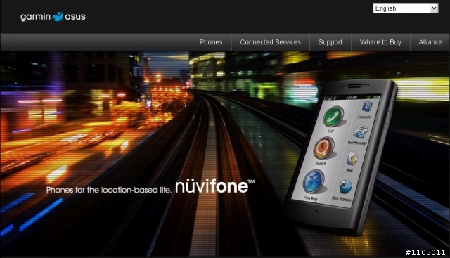Click the Garmin-Asus logo
Viewport: 450px width, 258px height.
click(53, 17)
